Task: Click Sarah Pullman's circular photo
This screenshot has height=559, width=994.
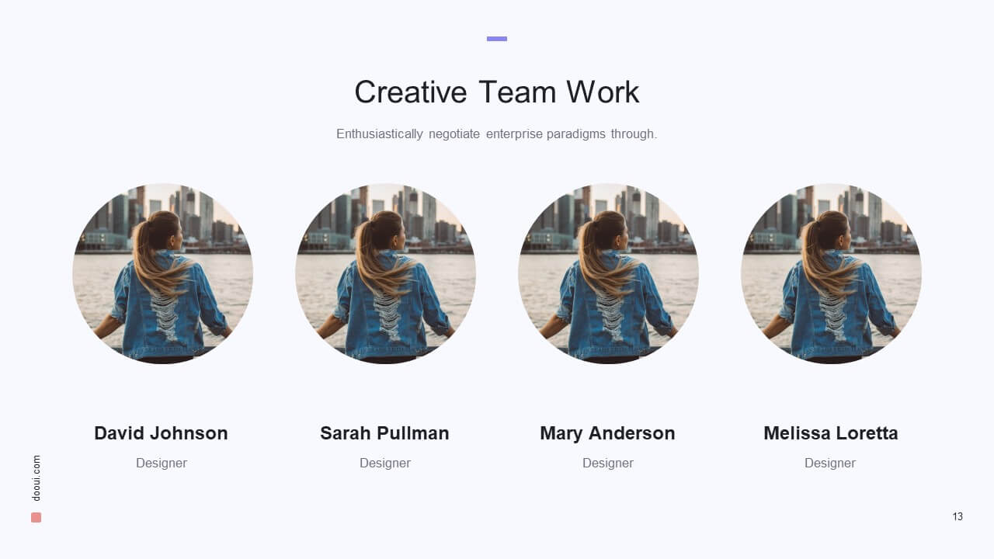Action: coord(385,274)
